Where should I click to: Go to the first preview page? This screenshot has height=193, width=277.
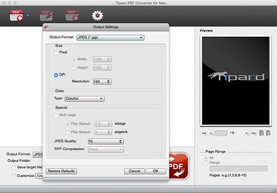tap(203, 133)
